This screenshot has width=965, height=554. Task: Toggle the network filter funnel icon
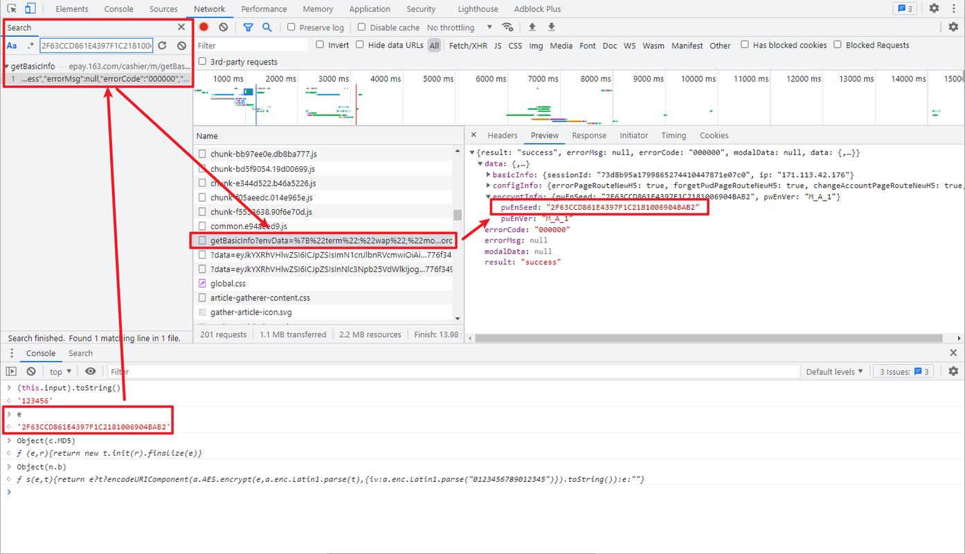[x=248, y=27]
